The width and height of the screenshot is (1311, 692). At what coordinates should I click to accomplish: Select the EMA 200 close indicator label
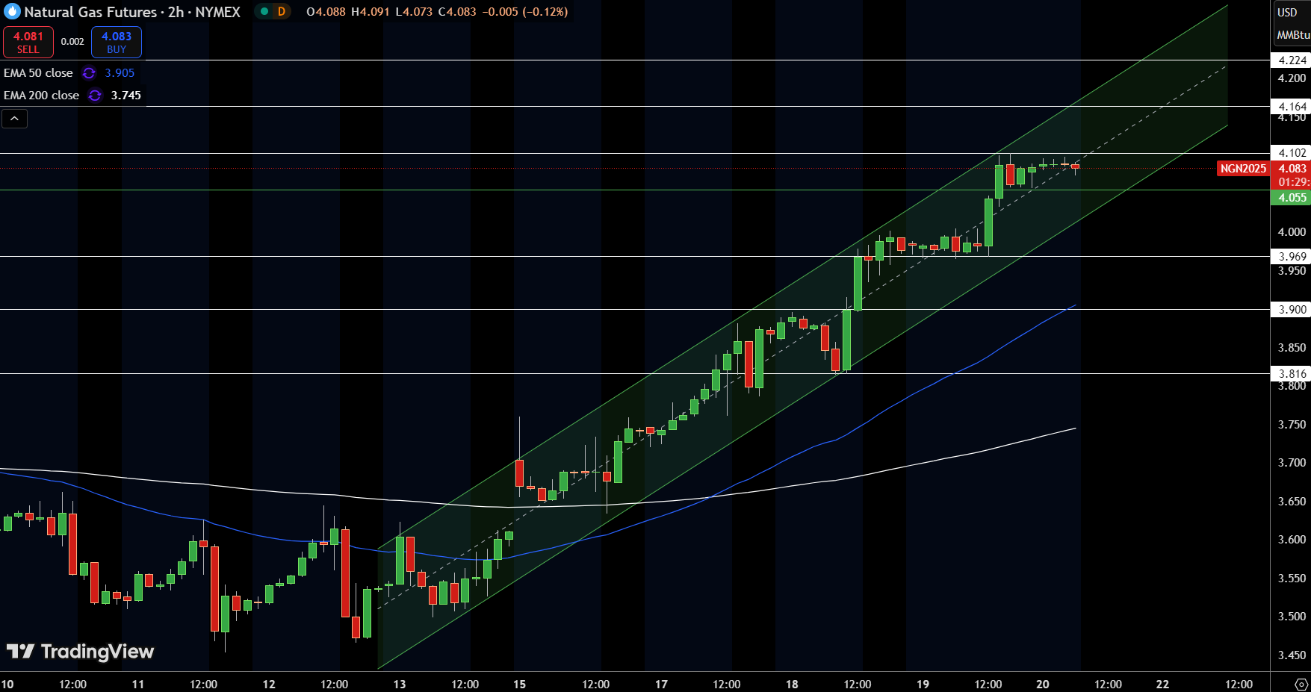tap(41, 96)
